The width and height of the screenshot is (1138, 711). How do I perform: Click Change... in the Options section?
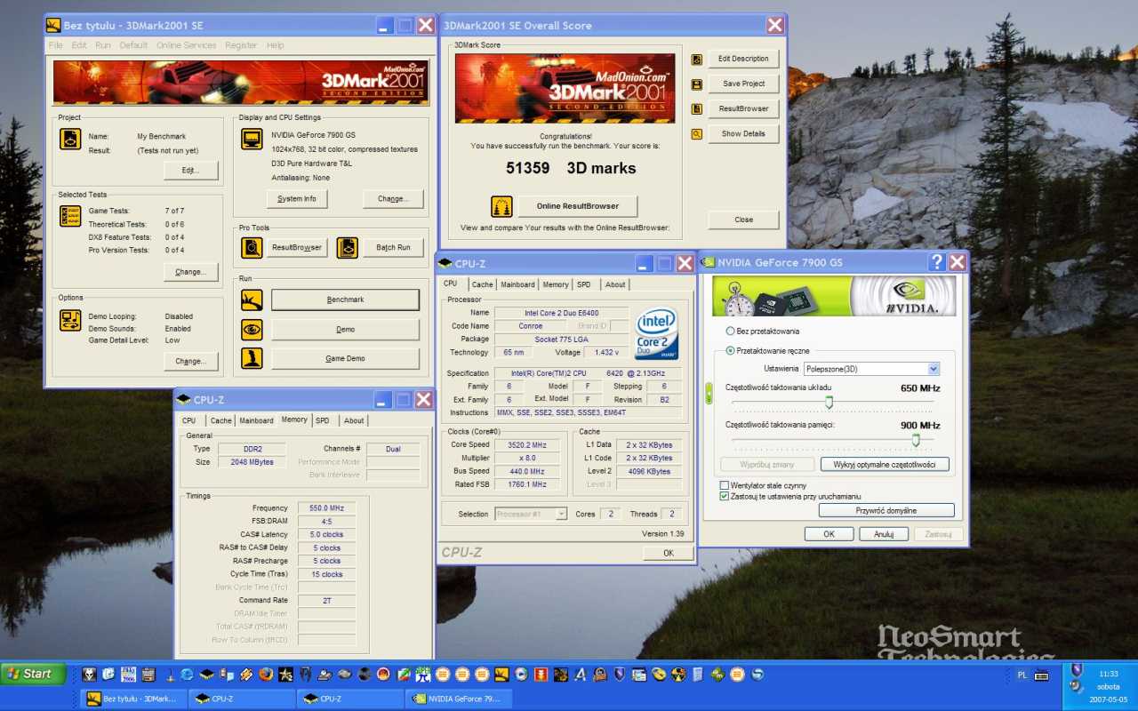coord(190,361)
